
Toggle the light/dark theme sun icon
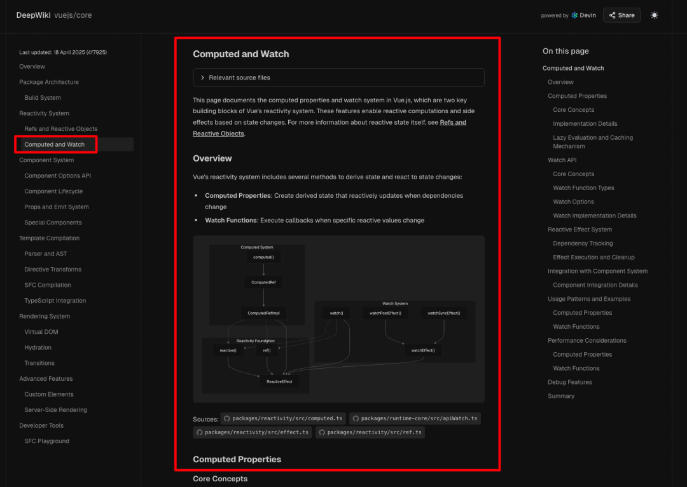click(x=654, y=15)
